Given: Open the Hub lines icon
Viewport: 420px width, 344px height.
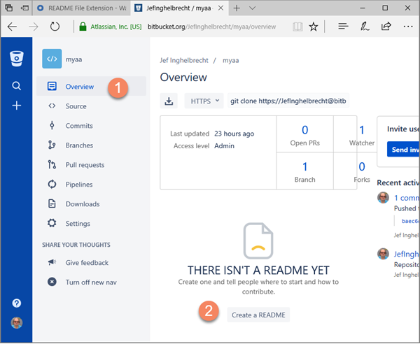Looking at the screenshot, I should pos(343,26).
